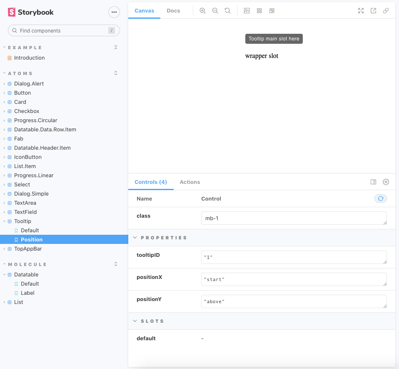This screenshot has width=399, height=369.
Task: Collapse all under the EXAMPLE header
Action: (x=116, y=48)
